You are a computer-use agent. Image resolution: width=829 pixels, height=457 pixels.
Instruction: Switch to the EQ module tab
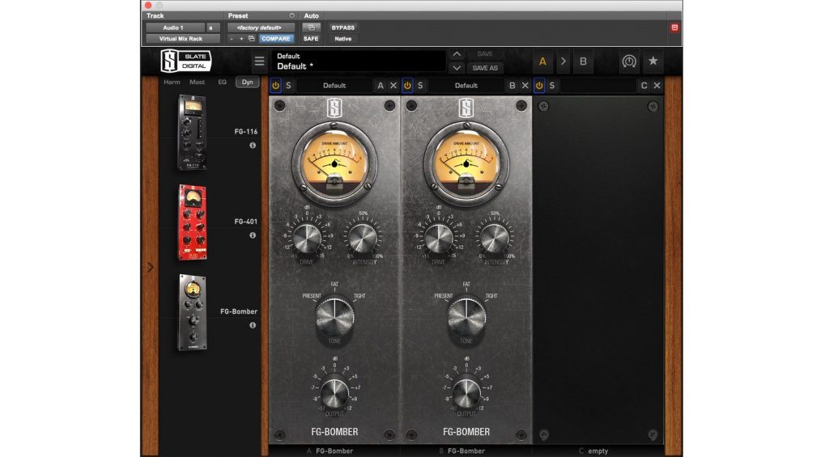pyautogui.click(x=222, y=82)
